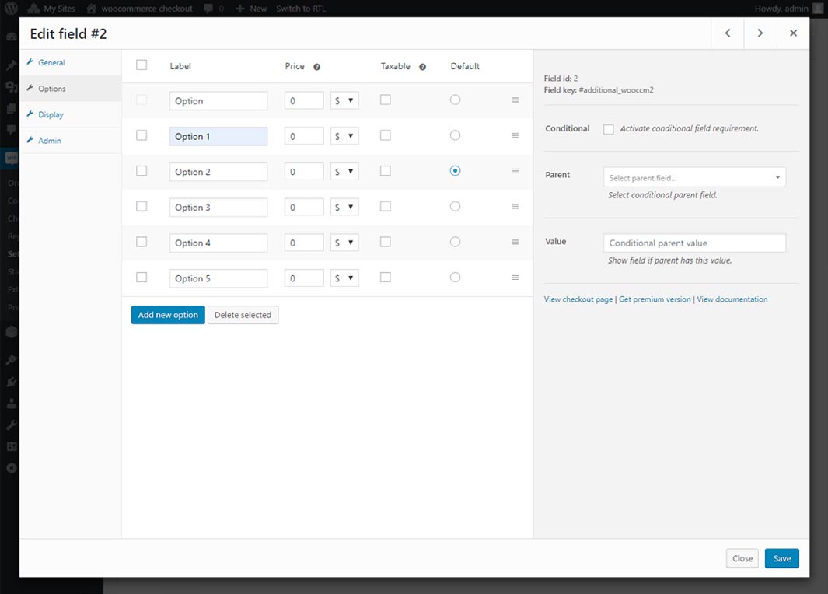Viewport: 828px width, 594px height.
Task: Open price type dropdown for Option 1
Action: coord(344,136)
